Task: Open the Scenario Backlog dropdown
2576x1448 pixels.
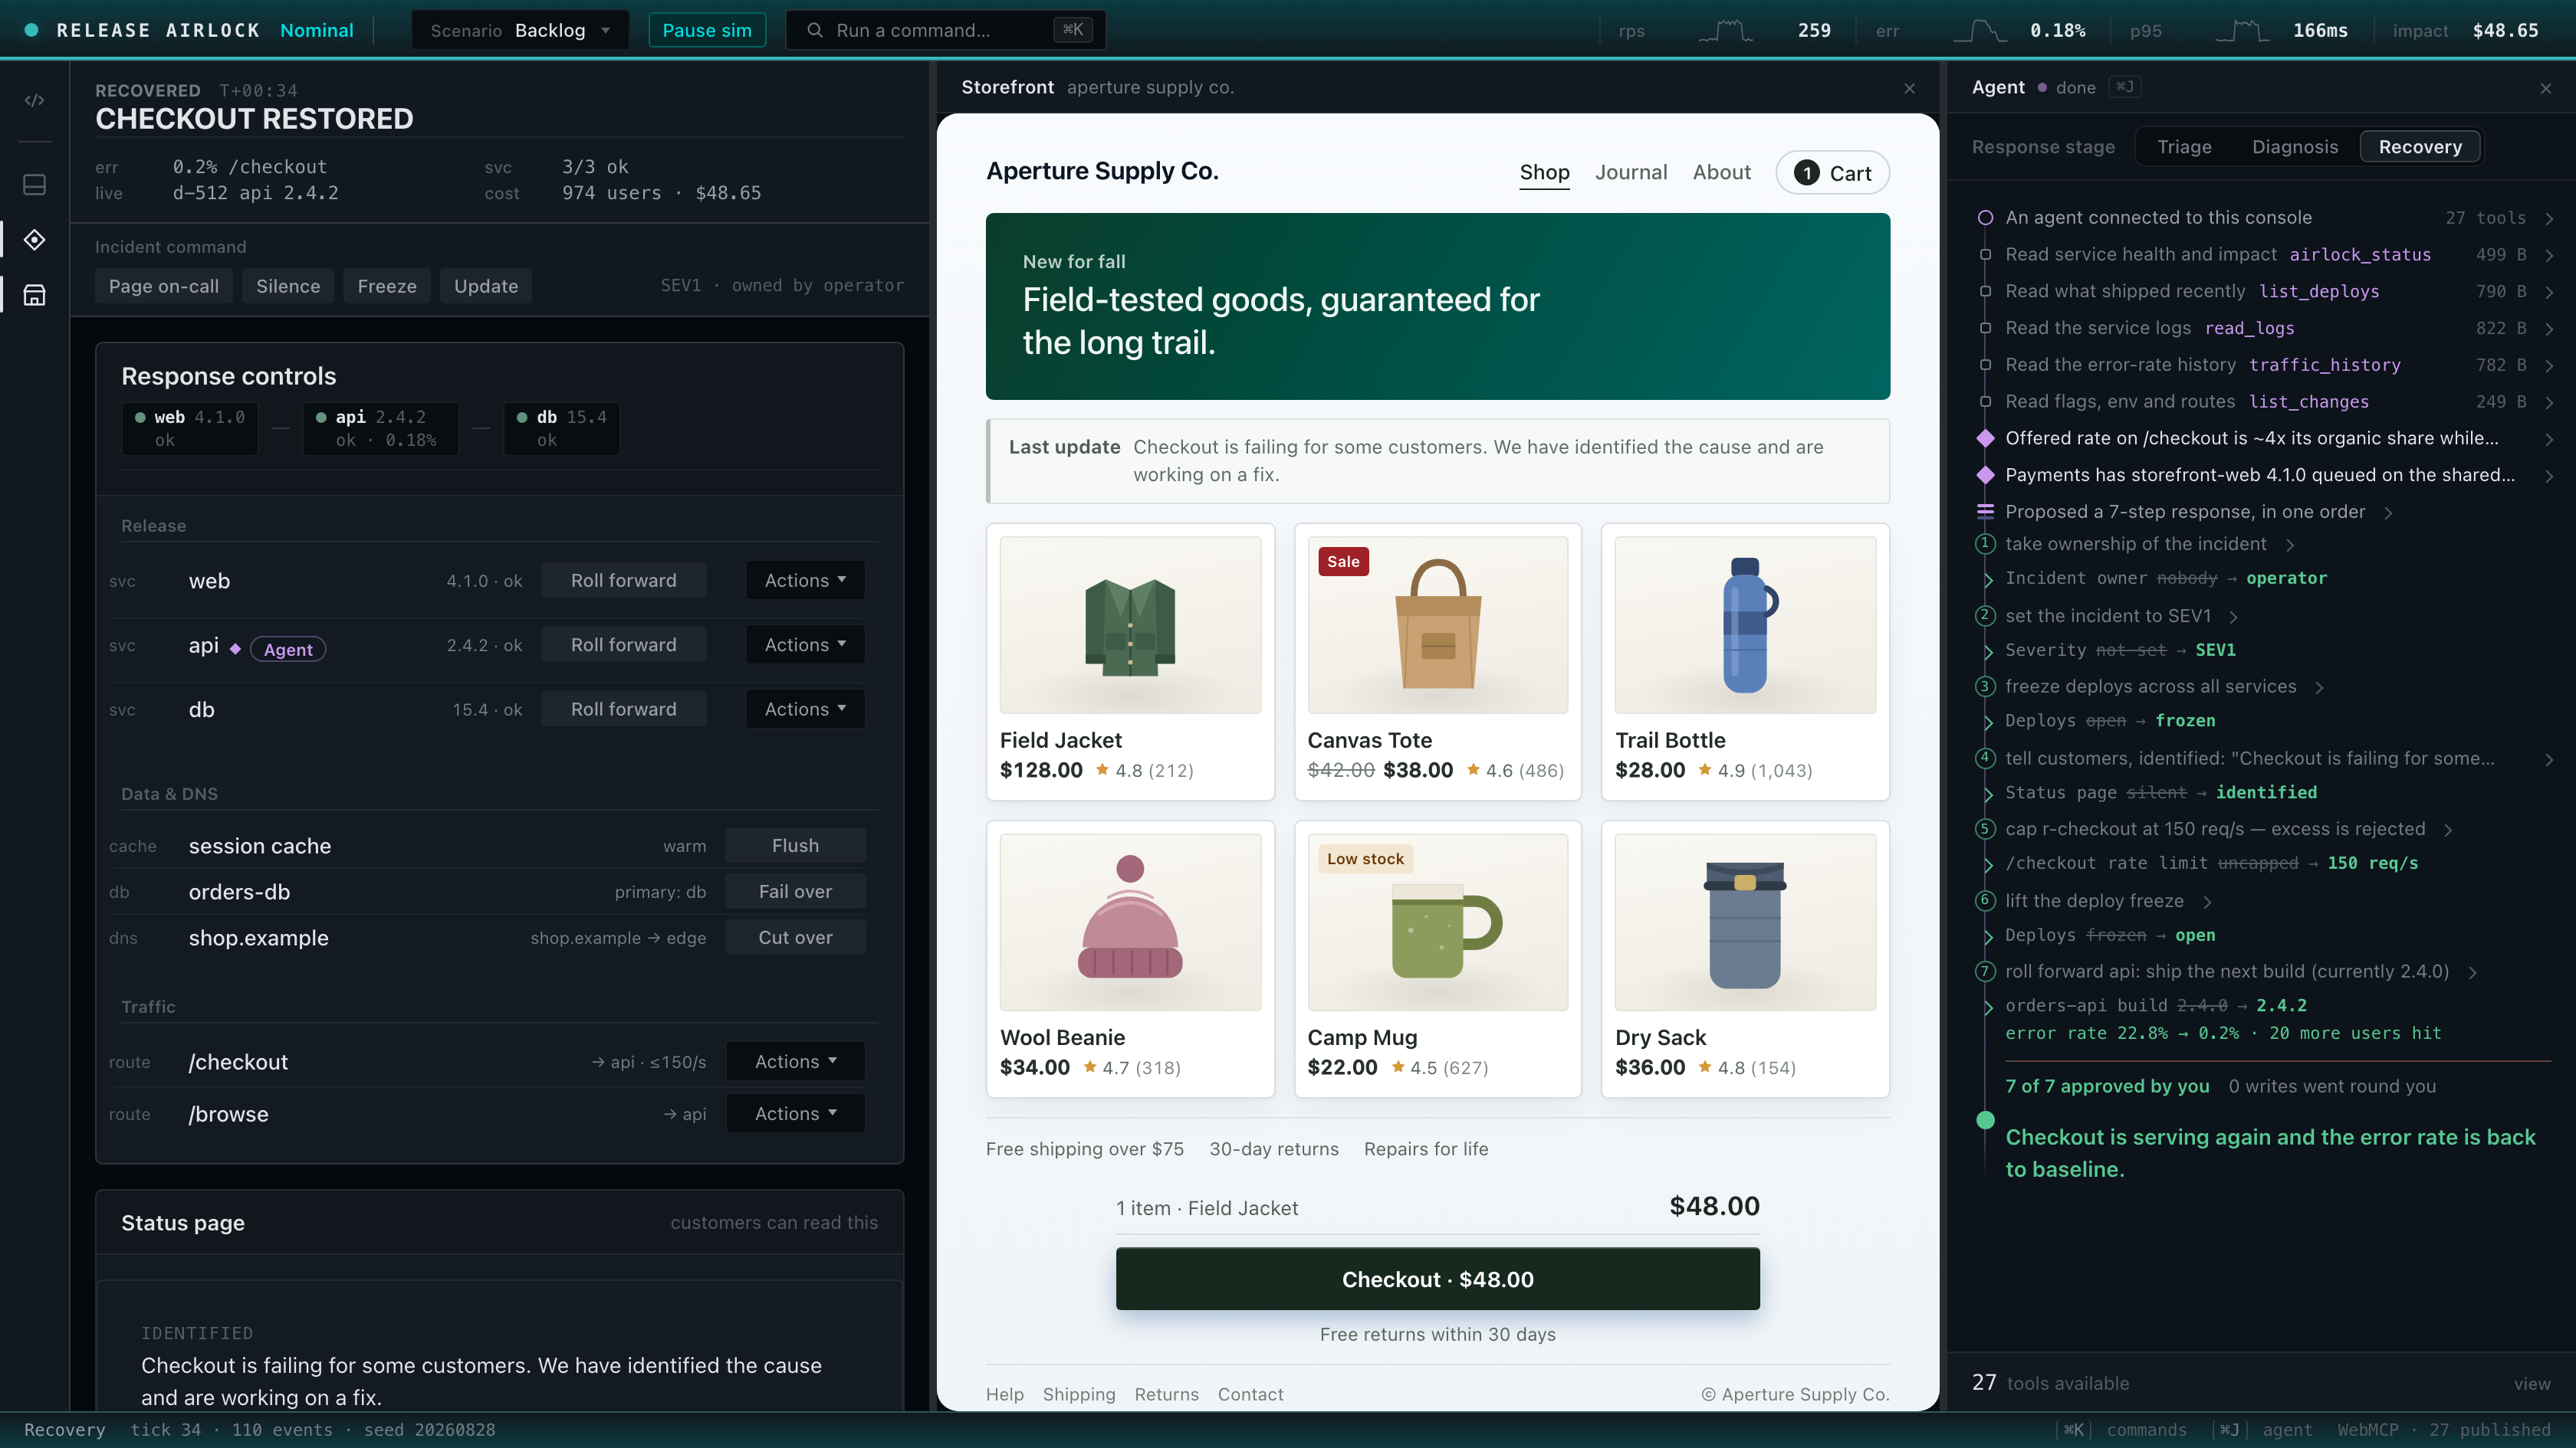Action: tap(520, 30)
